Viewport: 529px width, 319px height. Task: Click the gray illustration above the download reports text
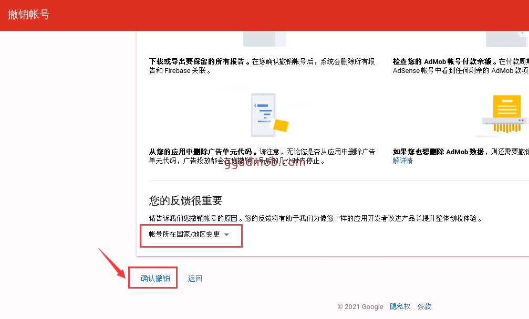(264, 39)
